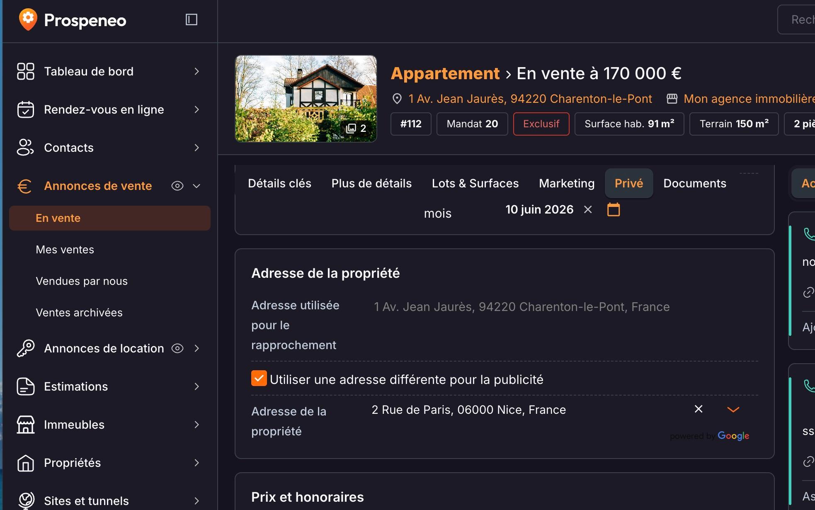Viewport: 815px width, 510px height.
Task: Click the Appartement breadcrumb link
Action: pos(445,73)
